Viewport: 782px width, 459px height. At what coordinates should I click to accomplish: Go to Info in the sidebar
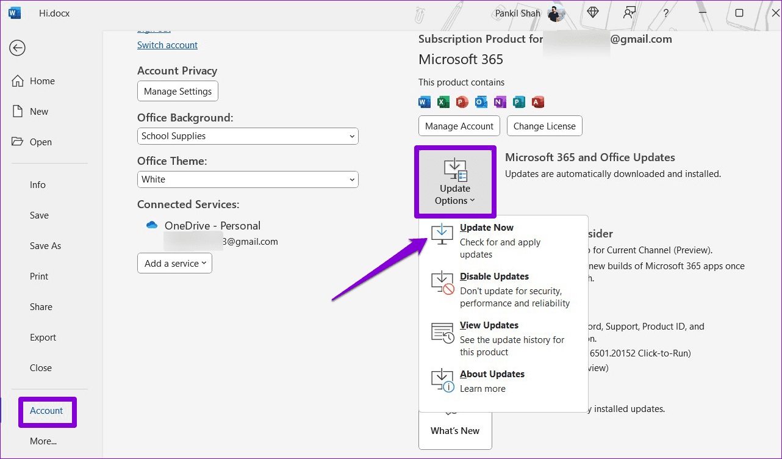click(38, 184)
